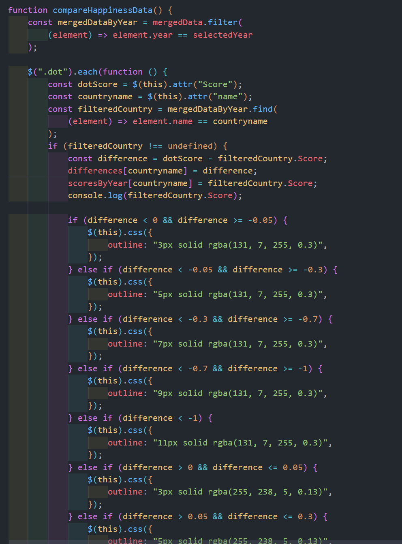Click the function keyword on first line

point(28,10)
